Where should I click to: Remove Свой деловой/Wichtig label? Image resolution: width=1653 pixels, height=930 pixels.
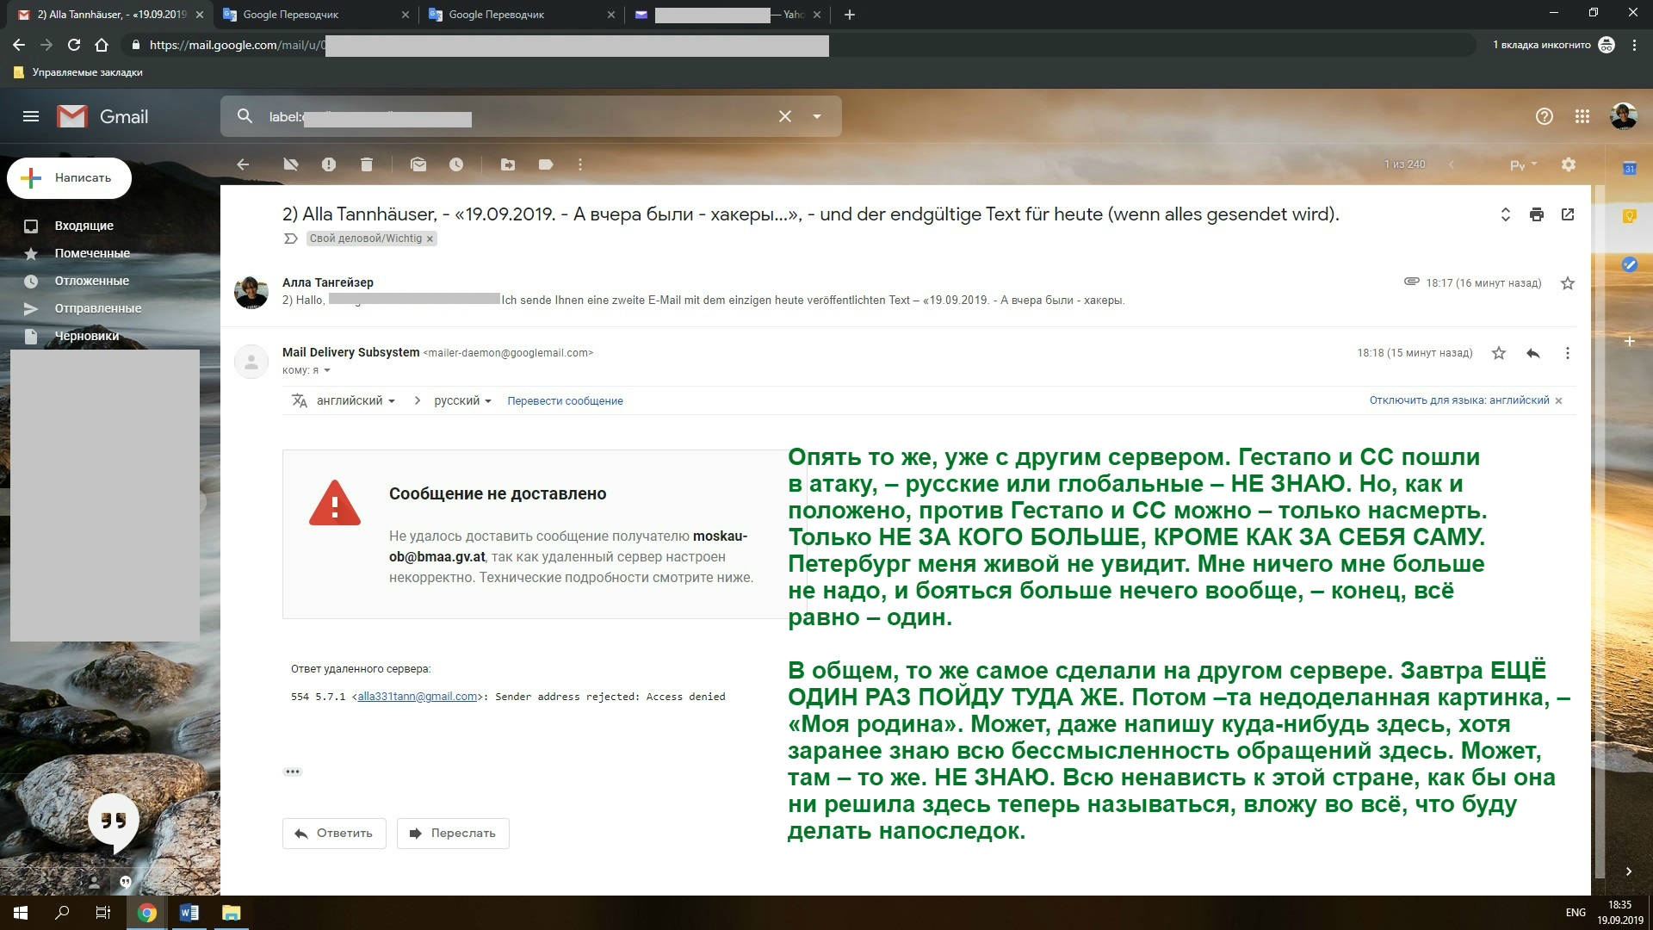coord(430,239)
